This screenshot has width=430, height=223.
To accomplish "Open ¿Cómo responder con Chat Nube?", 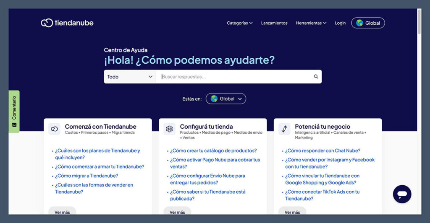I will pyautogui.click(x=323, y=151).
